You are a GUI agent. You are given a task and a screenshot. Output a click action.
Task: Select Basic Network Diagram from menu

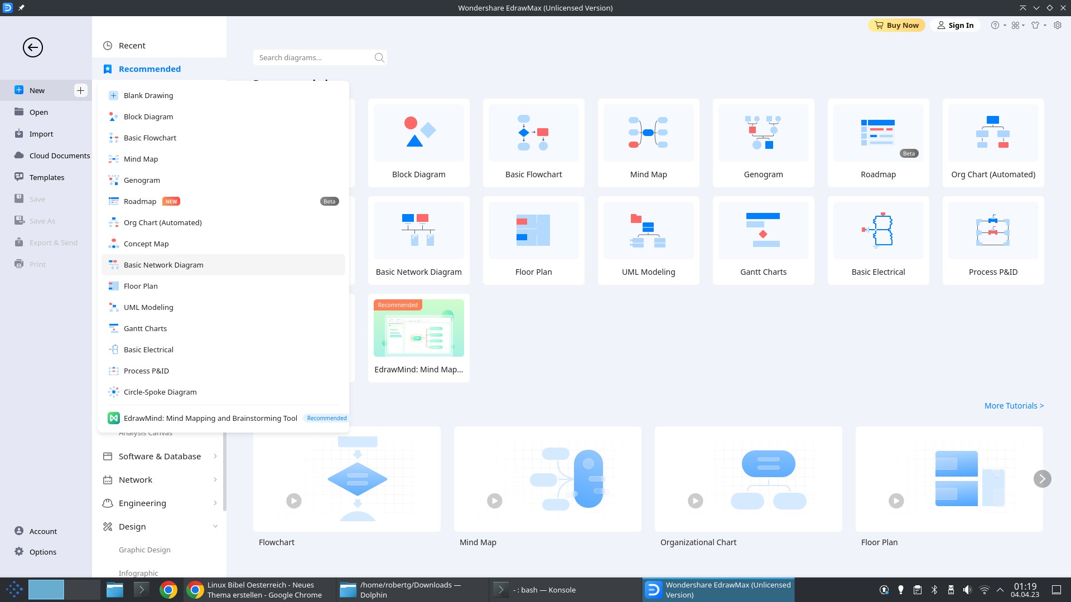click(x=163, y=265)
